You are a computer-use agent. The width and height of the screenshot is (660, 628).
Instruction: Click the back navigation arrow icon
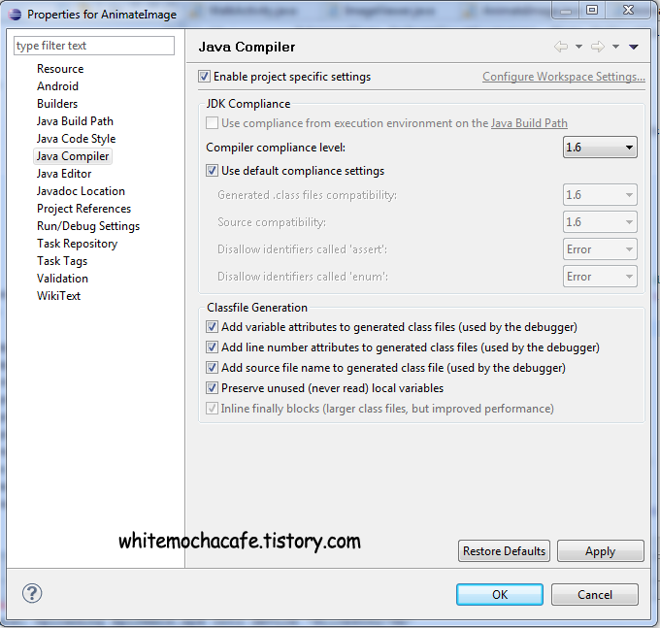tap(561, 47)
